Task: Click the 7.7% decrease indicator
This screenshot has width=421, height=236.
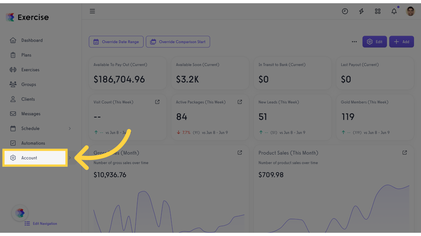Action: 184,133
